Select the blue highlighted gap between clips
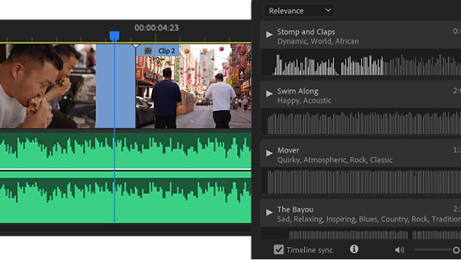The width and height of the screenshot is (461, 260). (115, 86)
